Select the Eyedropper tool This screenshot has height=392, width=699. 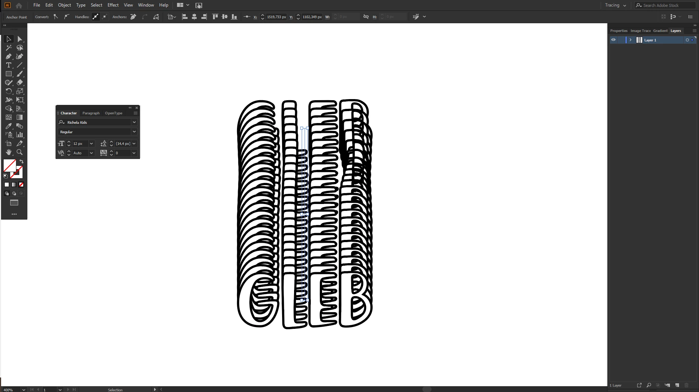tap(8, 126)
